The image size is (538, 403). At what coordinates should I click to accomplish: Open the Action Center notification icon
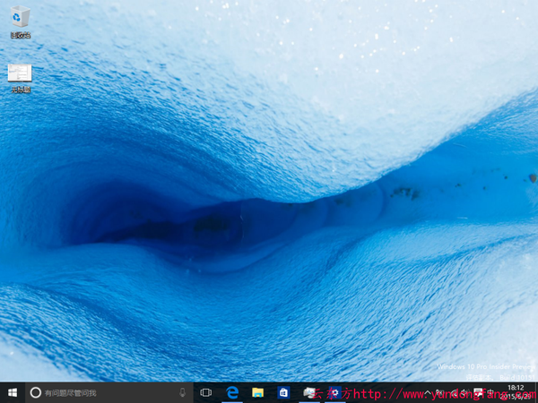[x=478, y=393]
